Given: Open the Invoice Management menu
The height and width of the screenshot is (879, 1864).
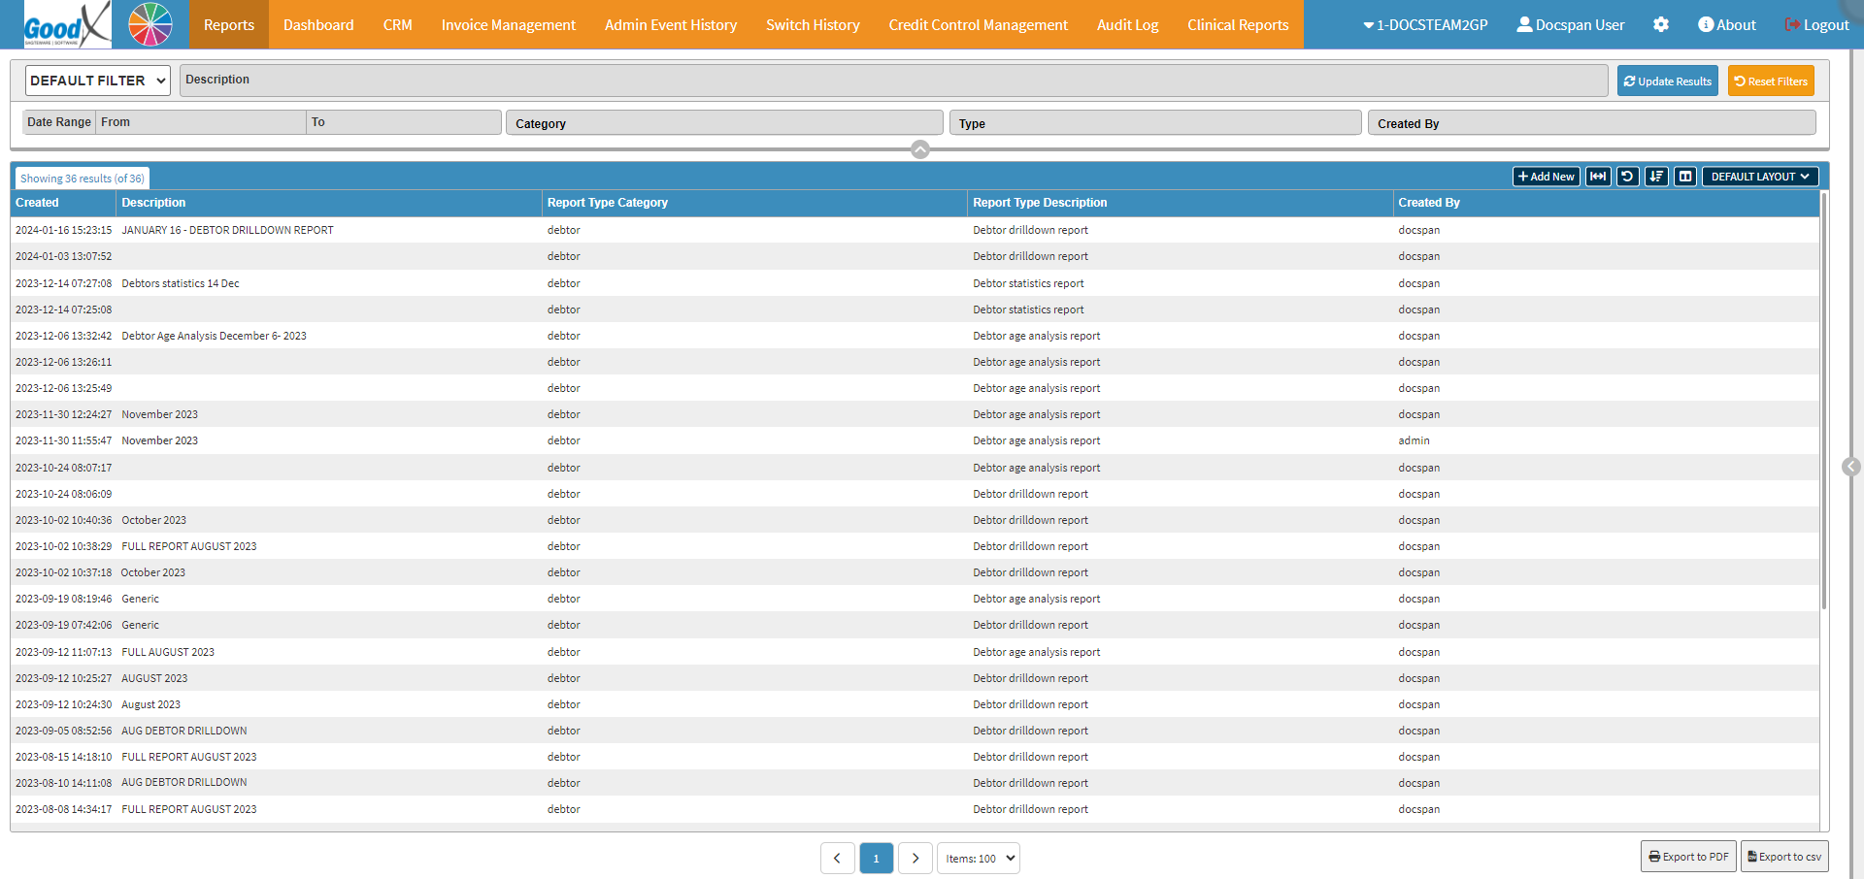Looking at the screenshot, I should pyautogui.click(x=508, y=25).
